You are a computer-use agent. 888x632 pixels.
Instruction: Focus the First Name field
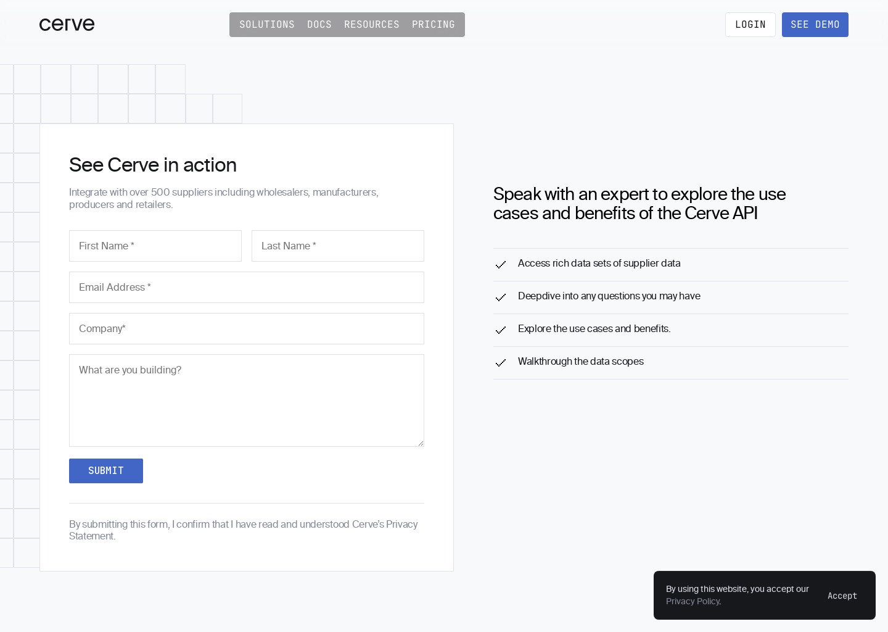click(155, 246)
